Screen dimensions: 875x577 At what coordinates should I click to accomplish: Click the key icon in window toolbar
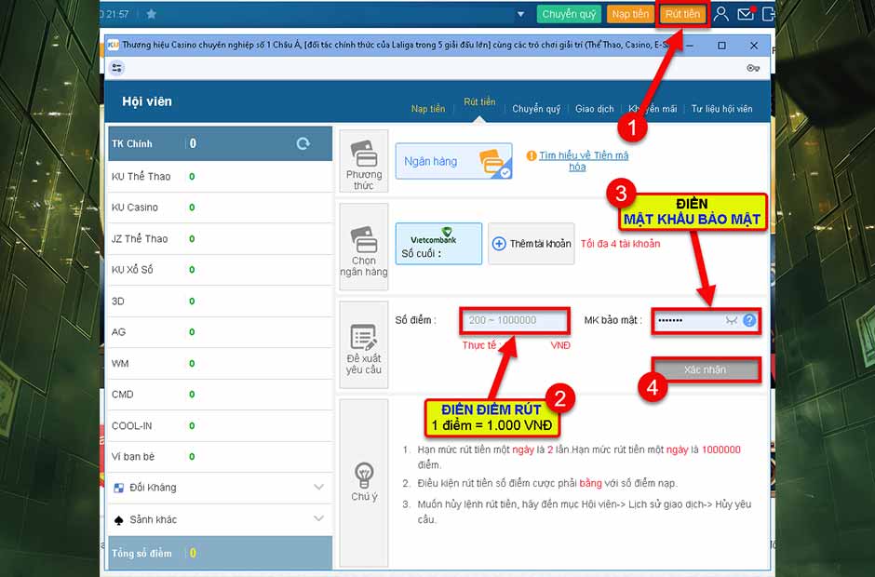(753, 68)
